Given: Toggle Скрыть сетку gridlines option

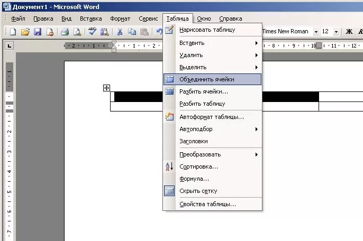Looking at the screenshot, I should tap(213, 191).
